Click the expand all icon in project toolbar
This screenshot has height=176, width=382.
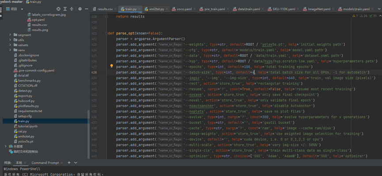(65, 9)
